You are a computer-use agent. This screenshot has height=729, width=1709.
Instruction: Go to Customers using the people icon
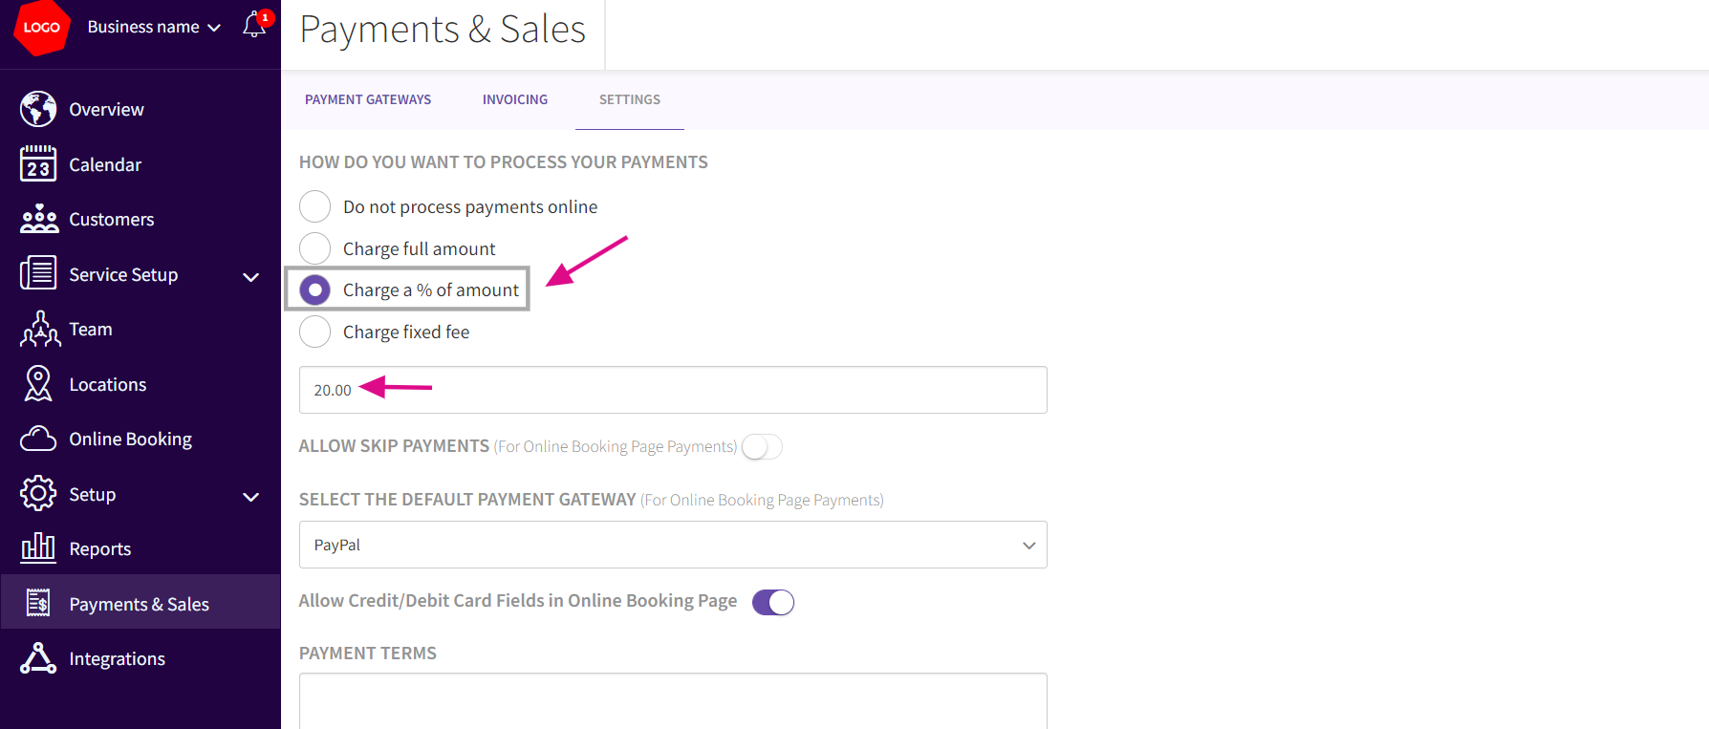38,219
